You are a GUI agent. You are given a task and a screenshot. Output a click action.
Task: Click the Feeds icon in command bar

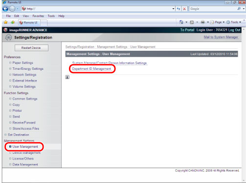(x=192, y=22)
